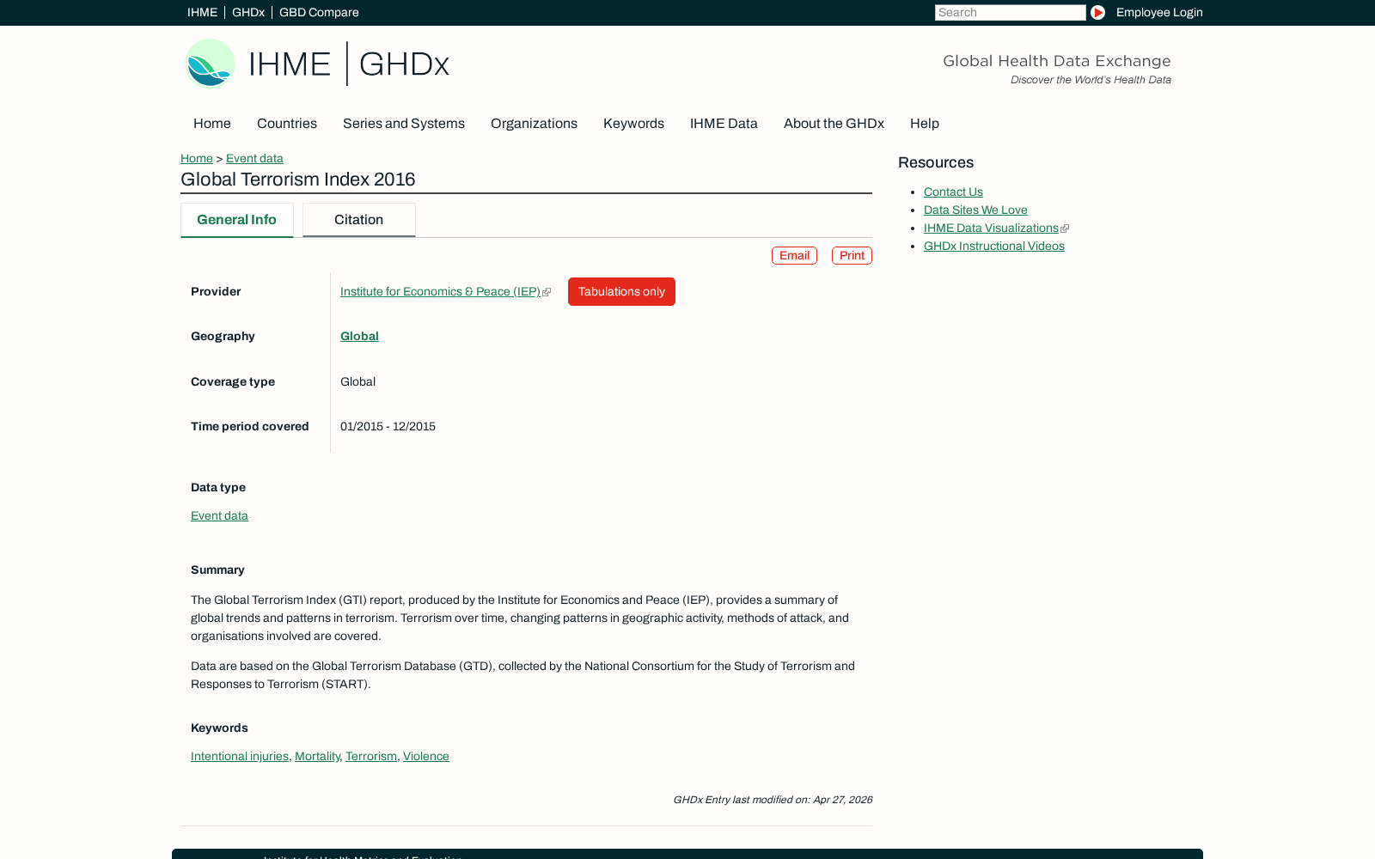The width and height of the screenshot is (1375, 859).
Task: Open the Keywords menu
Action: (x=633, y=124)
